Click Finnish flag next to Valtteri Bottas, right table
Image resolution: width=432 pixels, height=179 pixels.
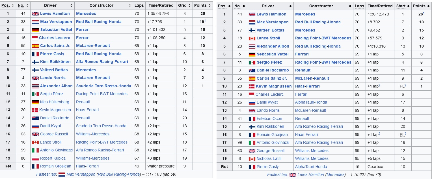point(252,30)
